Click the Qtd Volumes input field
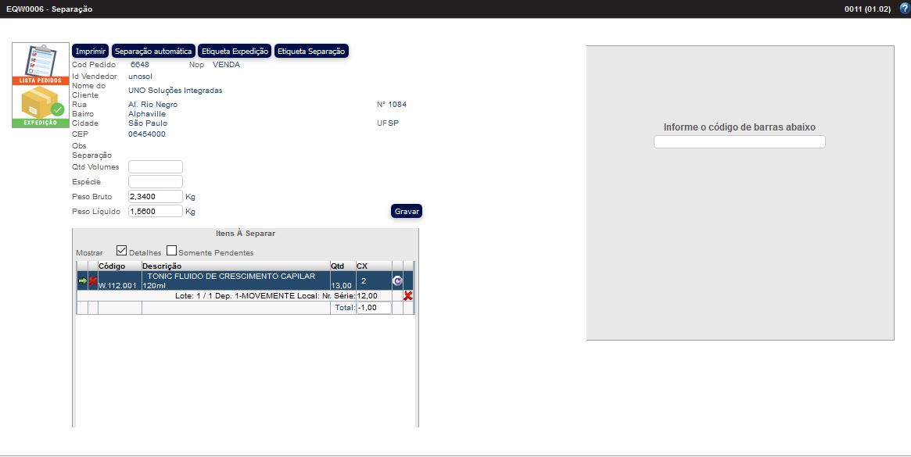Viewport: 911px width, 457px height. (x=155, y=166)
